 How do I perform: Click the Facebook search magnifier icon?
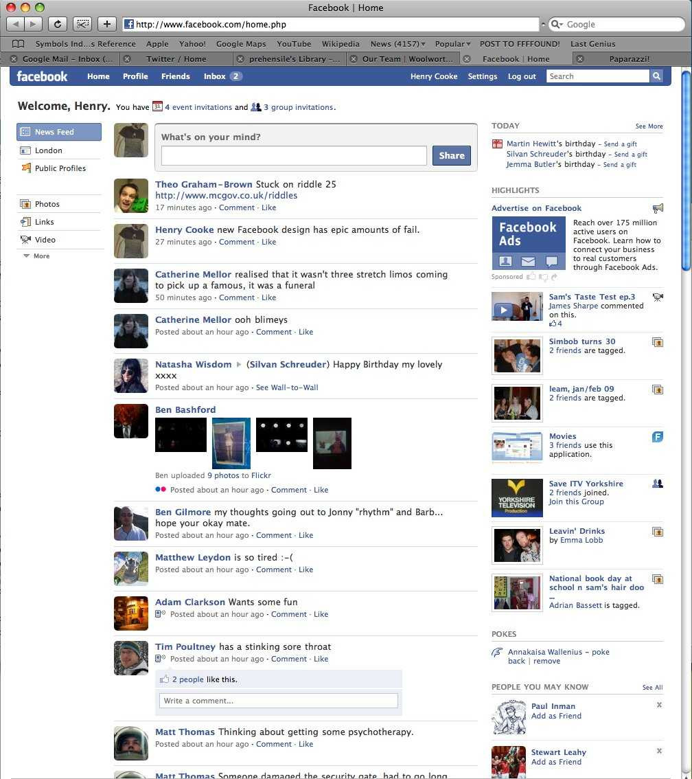(656, 76)
